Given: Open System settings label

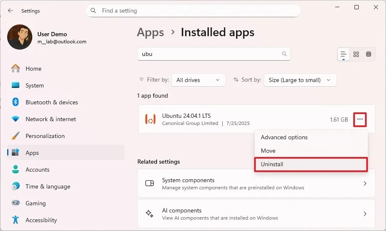Looking at the screenshot, I should [x=35, y=85].
